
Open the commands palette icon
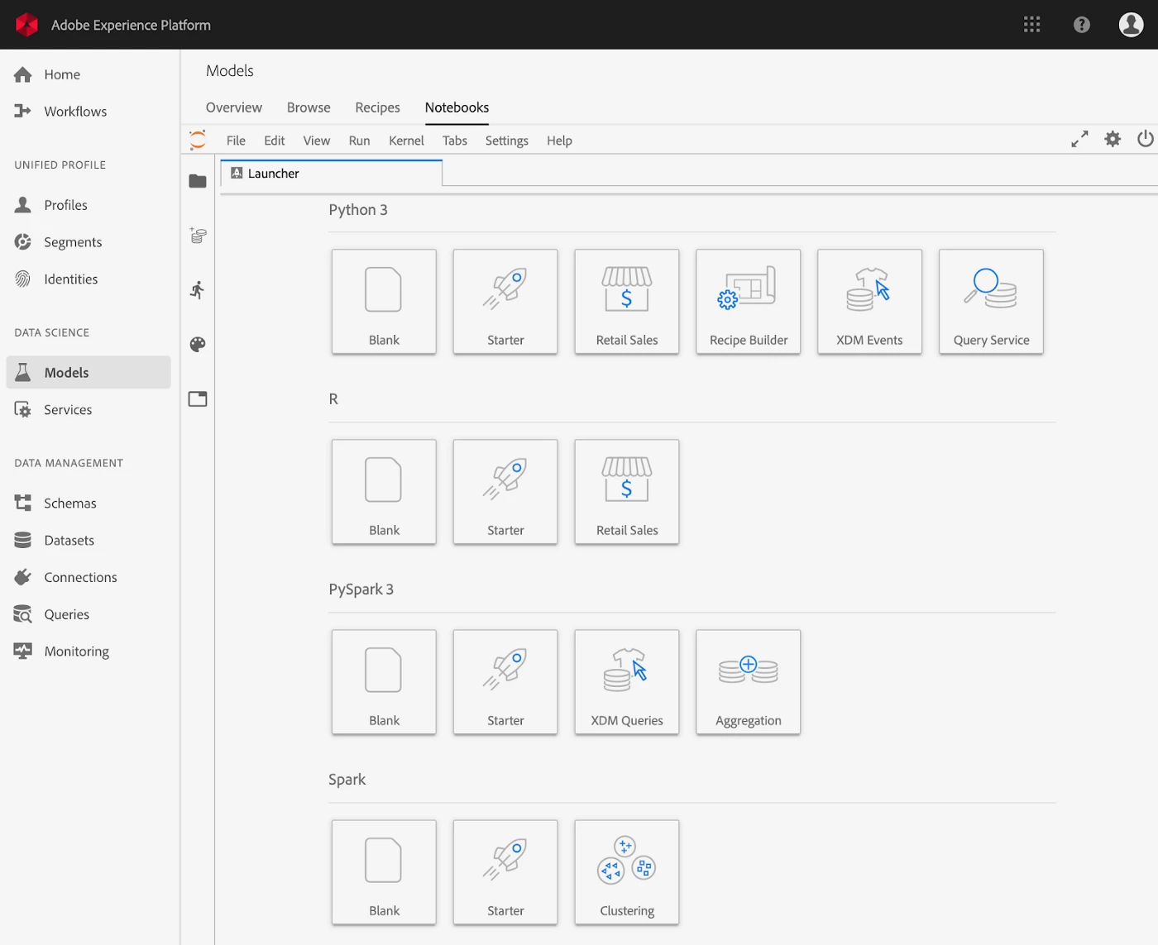click(x=198, y=345)
